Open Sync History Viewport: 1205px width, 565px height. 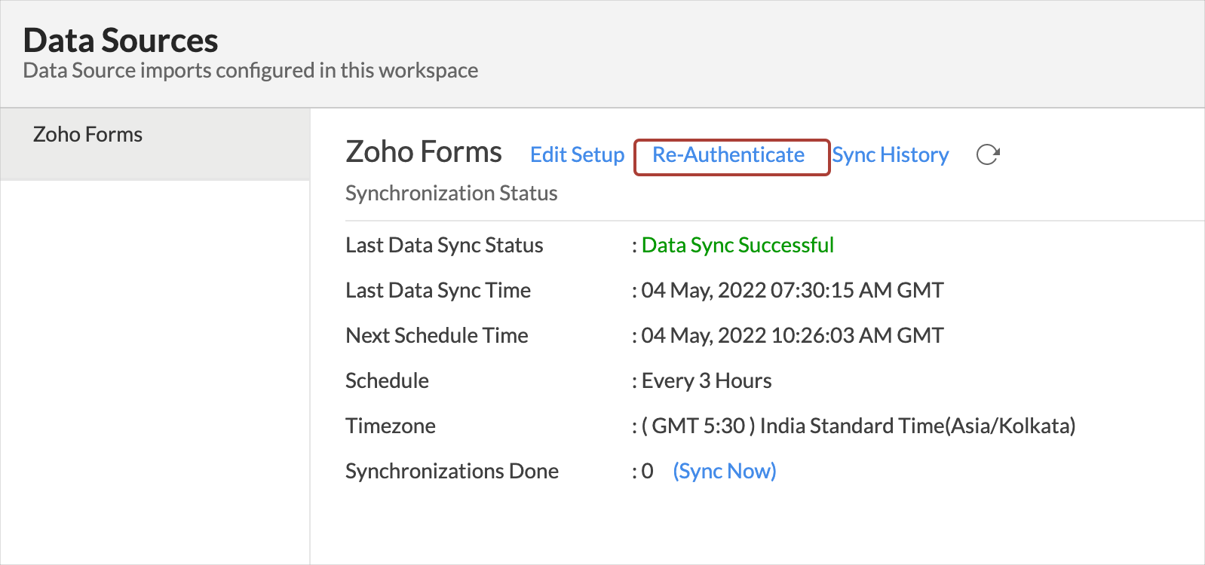coord(891,154)
